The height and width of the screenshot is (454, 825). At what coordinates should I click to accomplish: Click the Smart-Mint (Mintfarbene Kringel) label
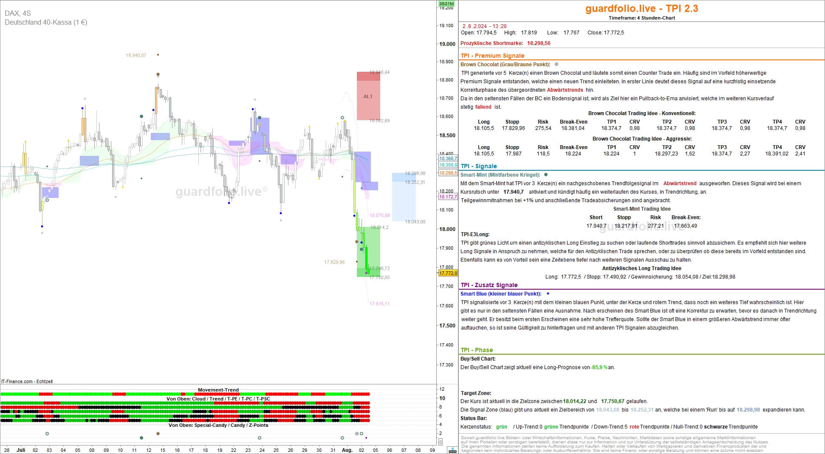(500, 175)
